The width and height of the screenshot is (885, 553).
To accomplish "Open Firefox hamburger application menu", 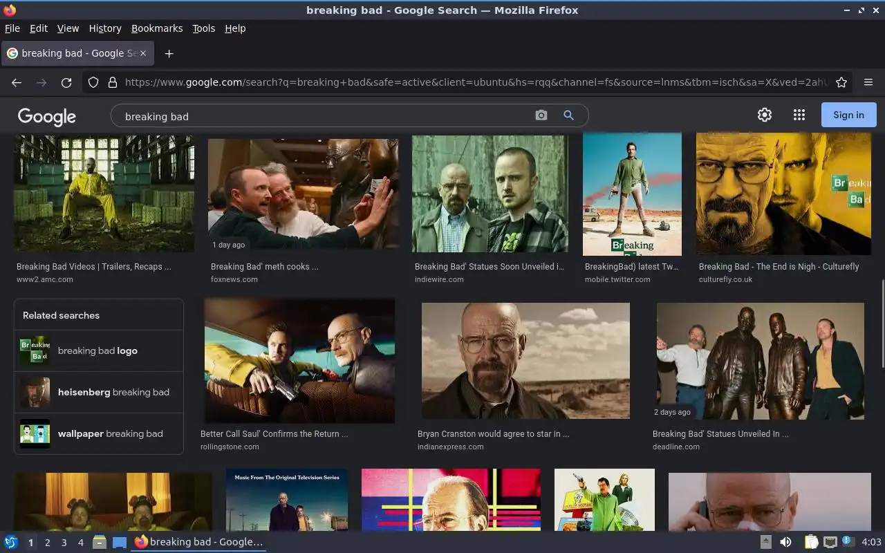I will [x=868, y=82].
